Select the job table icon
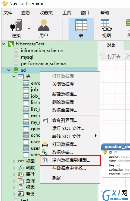 click(26, 89)
